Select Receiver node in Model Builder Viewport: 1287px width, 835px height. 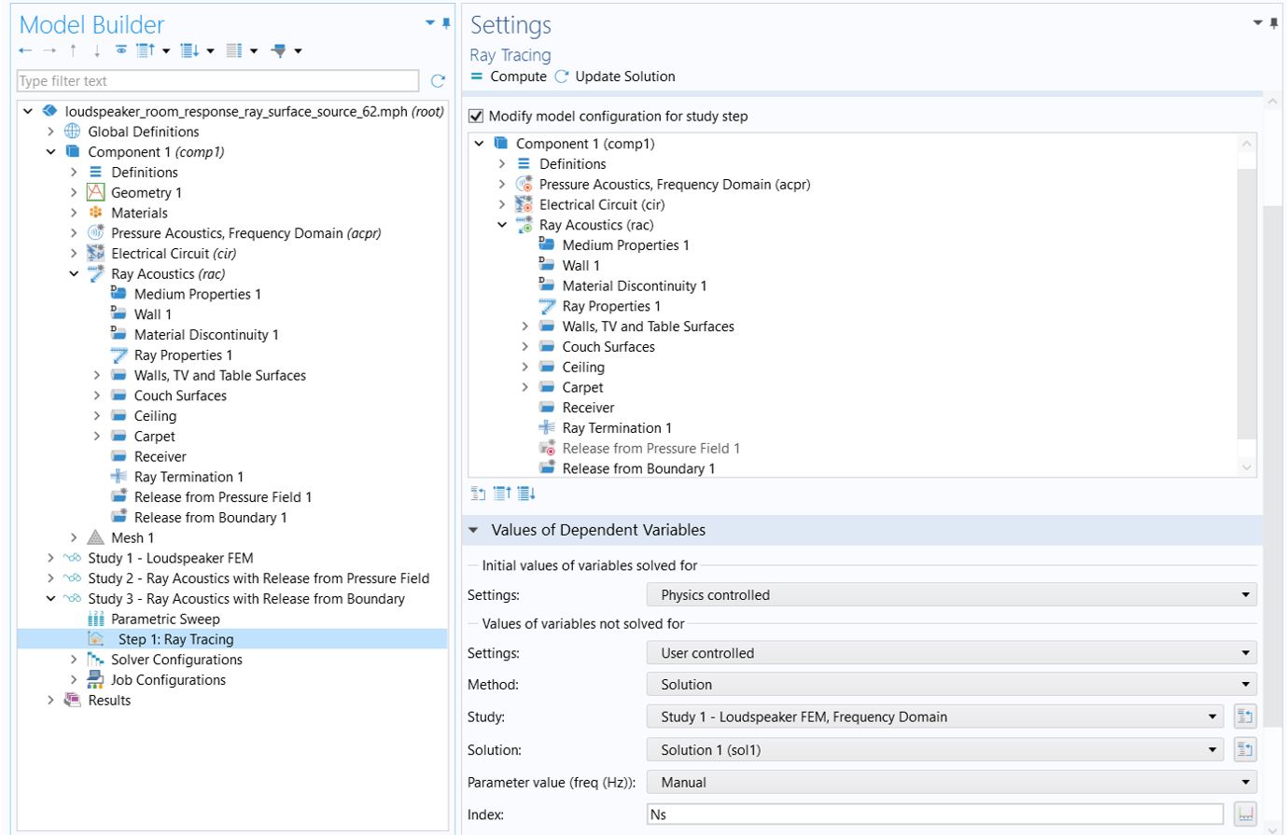pyautogui.click(x=161, y=456)
